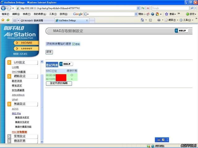This screenshot has height=148, width=198.
Task: Click the Favorites Center star icon
Action: pyautogui.click(x=3, y=20)
